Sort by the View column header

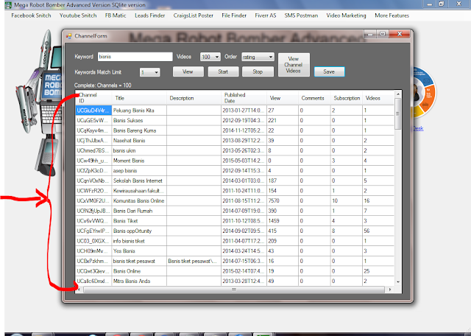[x=283, y=98]
